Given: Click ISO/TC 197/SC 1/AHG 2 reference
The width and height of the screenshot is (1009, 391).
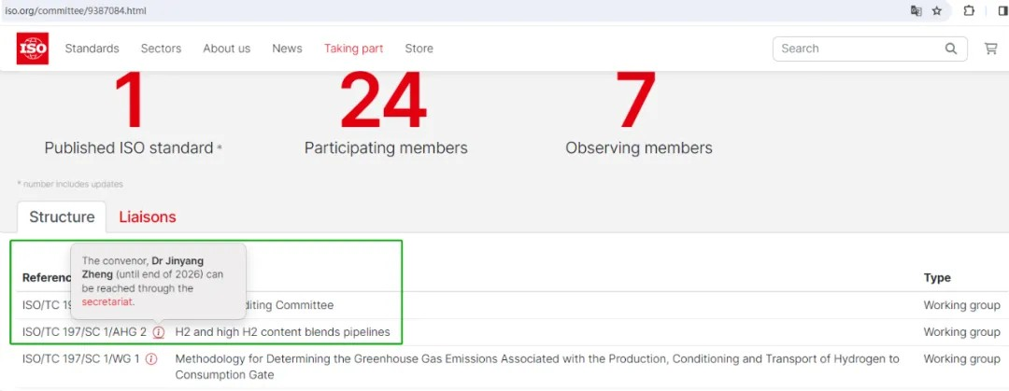Looking at the screenshot, I should [x=84, y=332].
